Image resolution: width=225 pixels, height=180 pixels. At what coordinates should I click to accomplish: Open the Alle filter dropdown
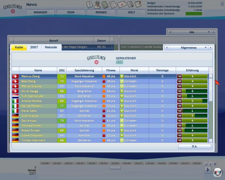coord(192,32)
